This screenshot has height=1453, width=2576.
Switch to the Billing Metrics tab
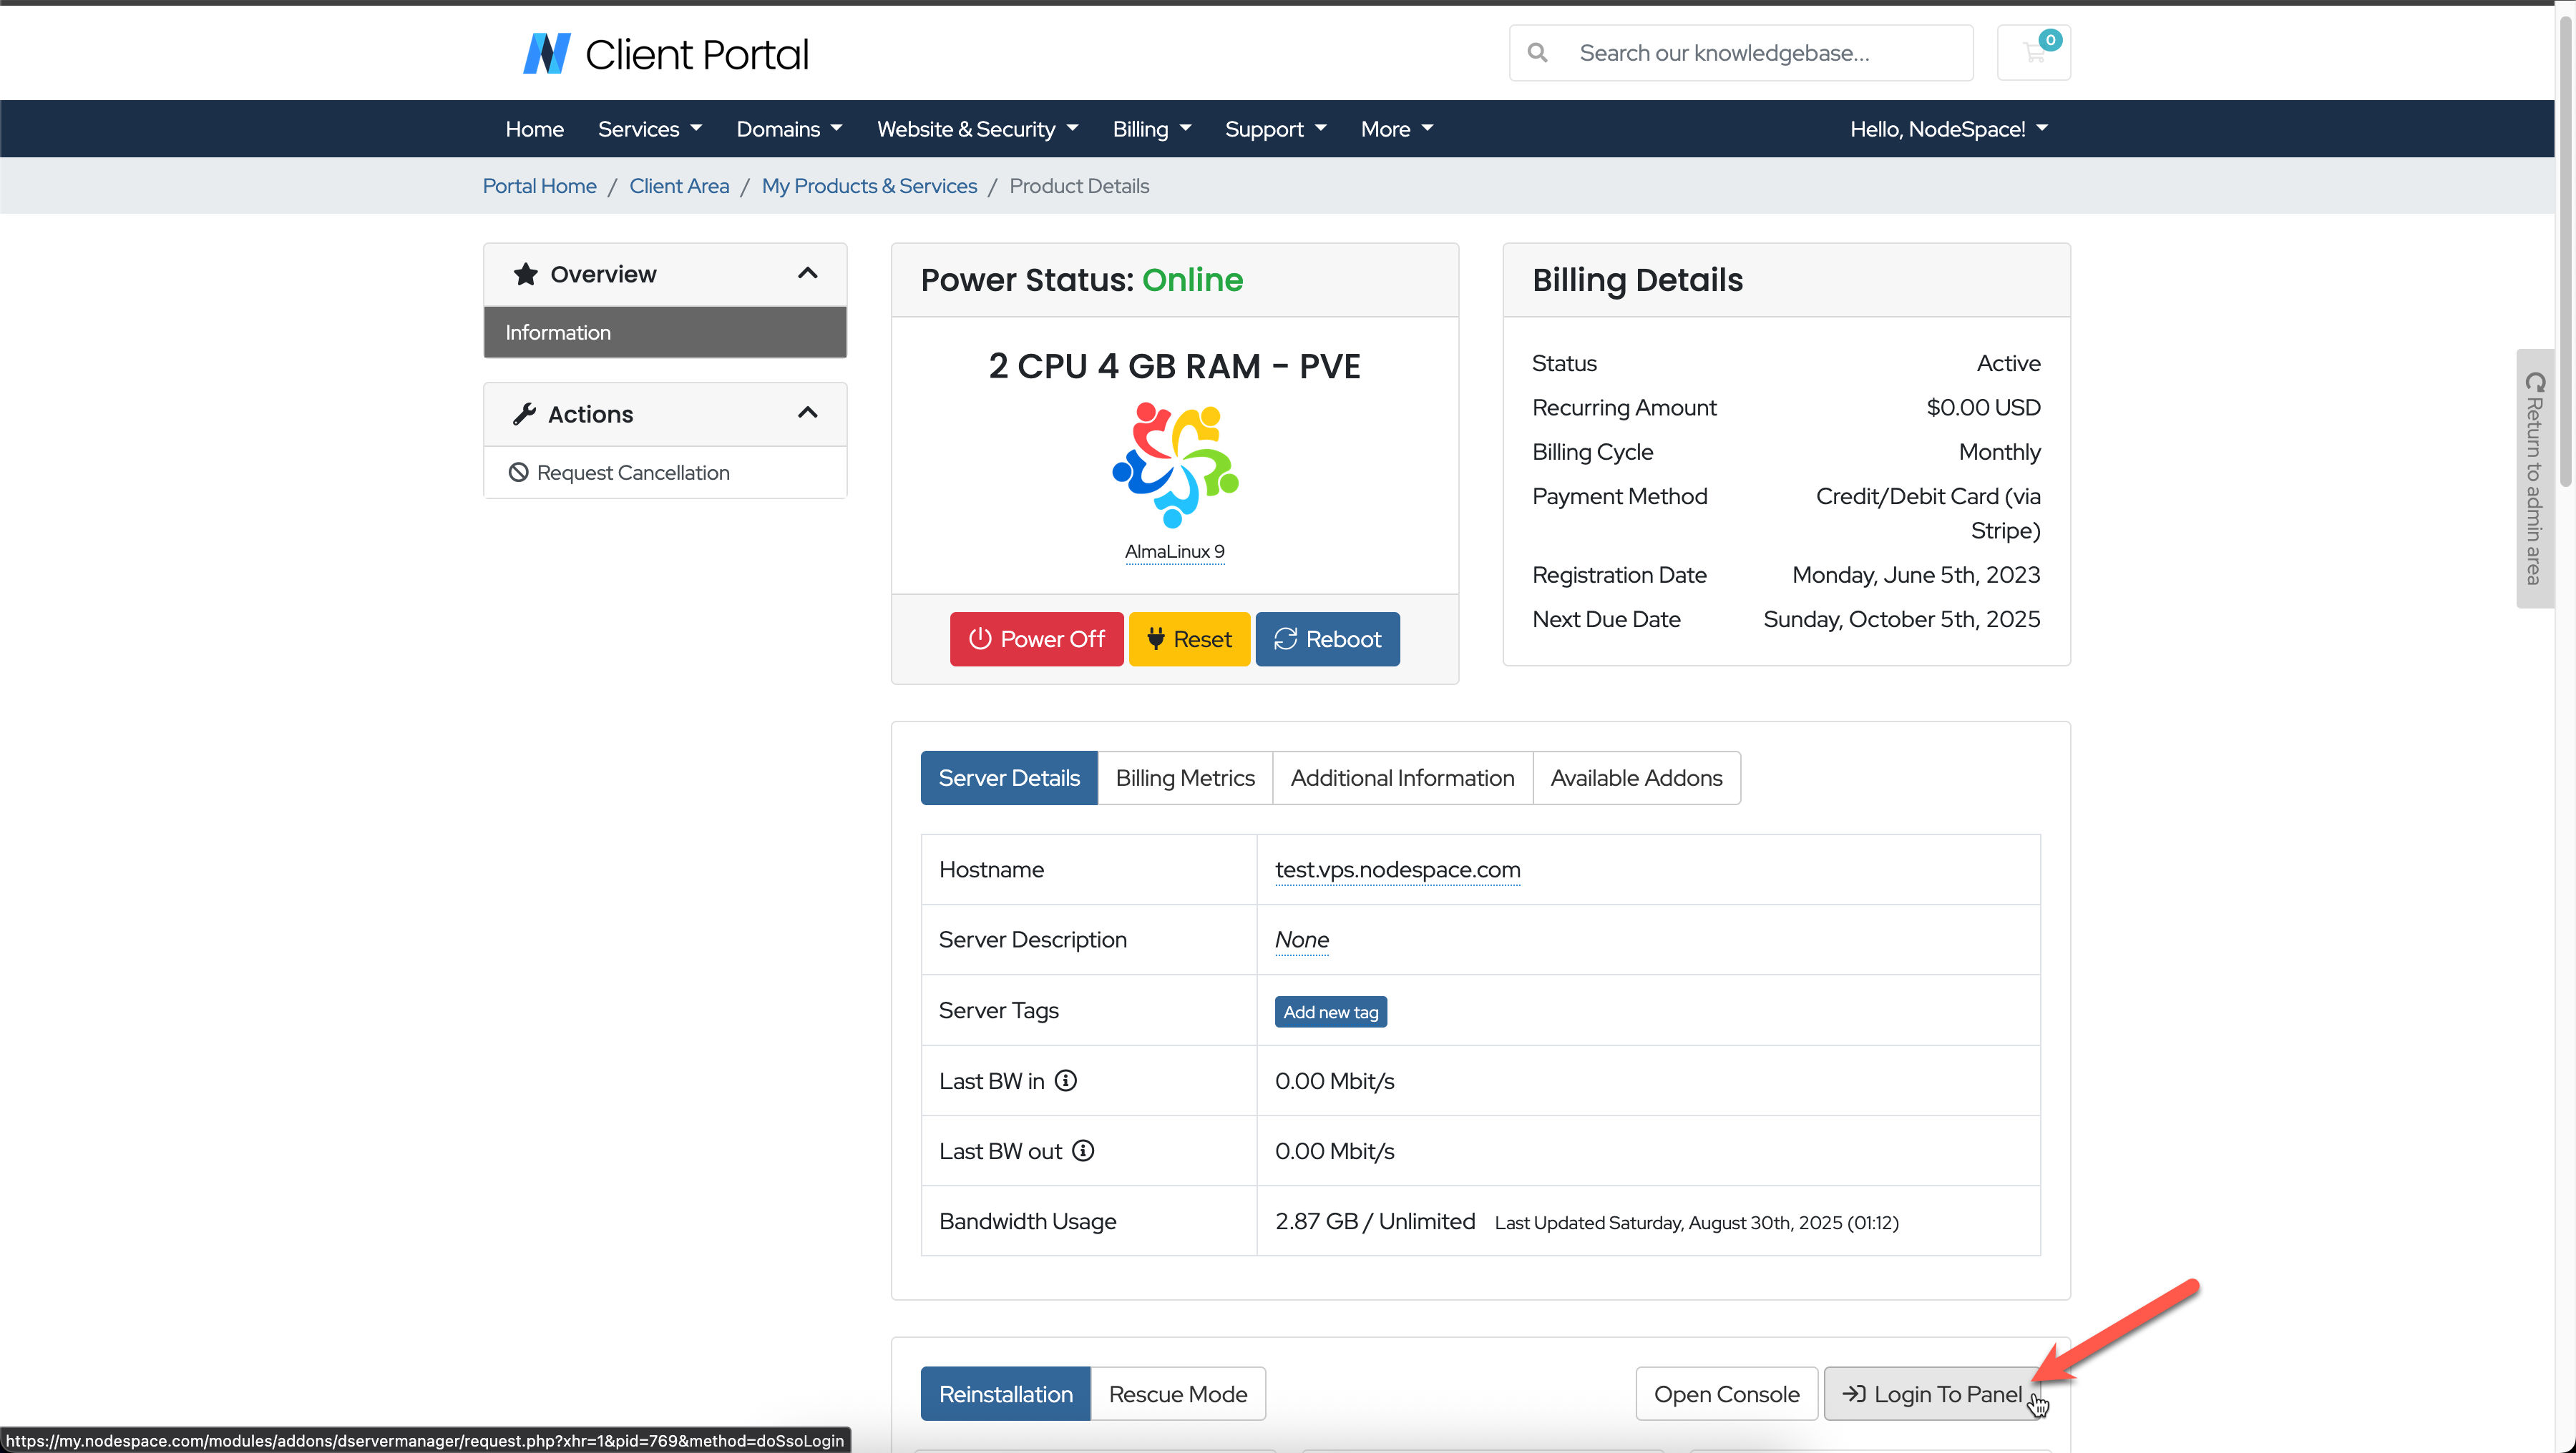1185,777
